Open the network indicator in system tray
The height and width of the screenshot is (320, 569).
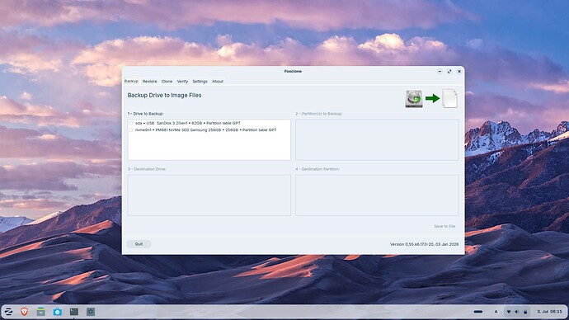509,312
